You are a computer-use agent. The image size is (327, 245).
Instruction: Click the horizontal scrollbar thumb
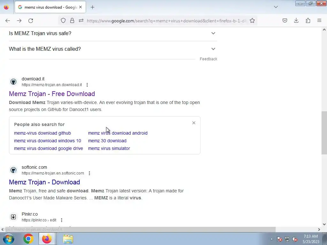pyautogui.click(x=141, y=229)
